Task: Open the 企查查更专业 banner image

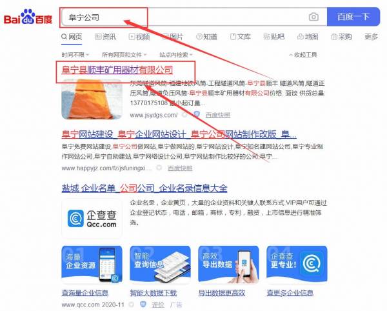Action: click(x=297, y=264)
